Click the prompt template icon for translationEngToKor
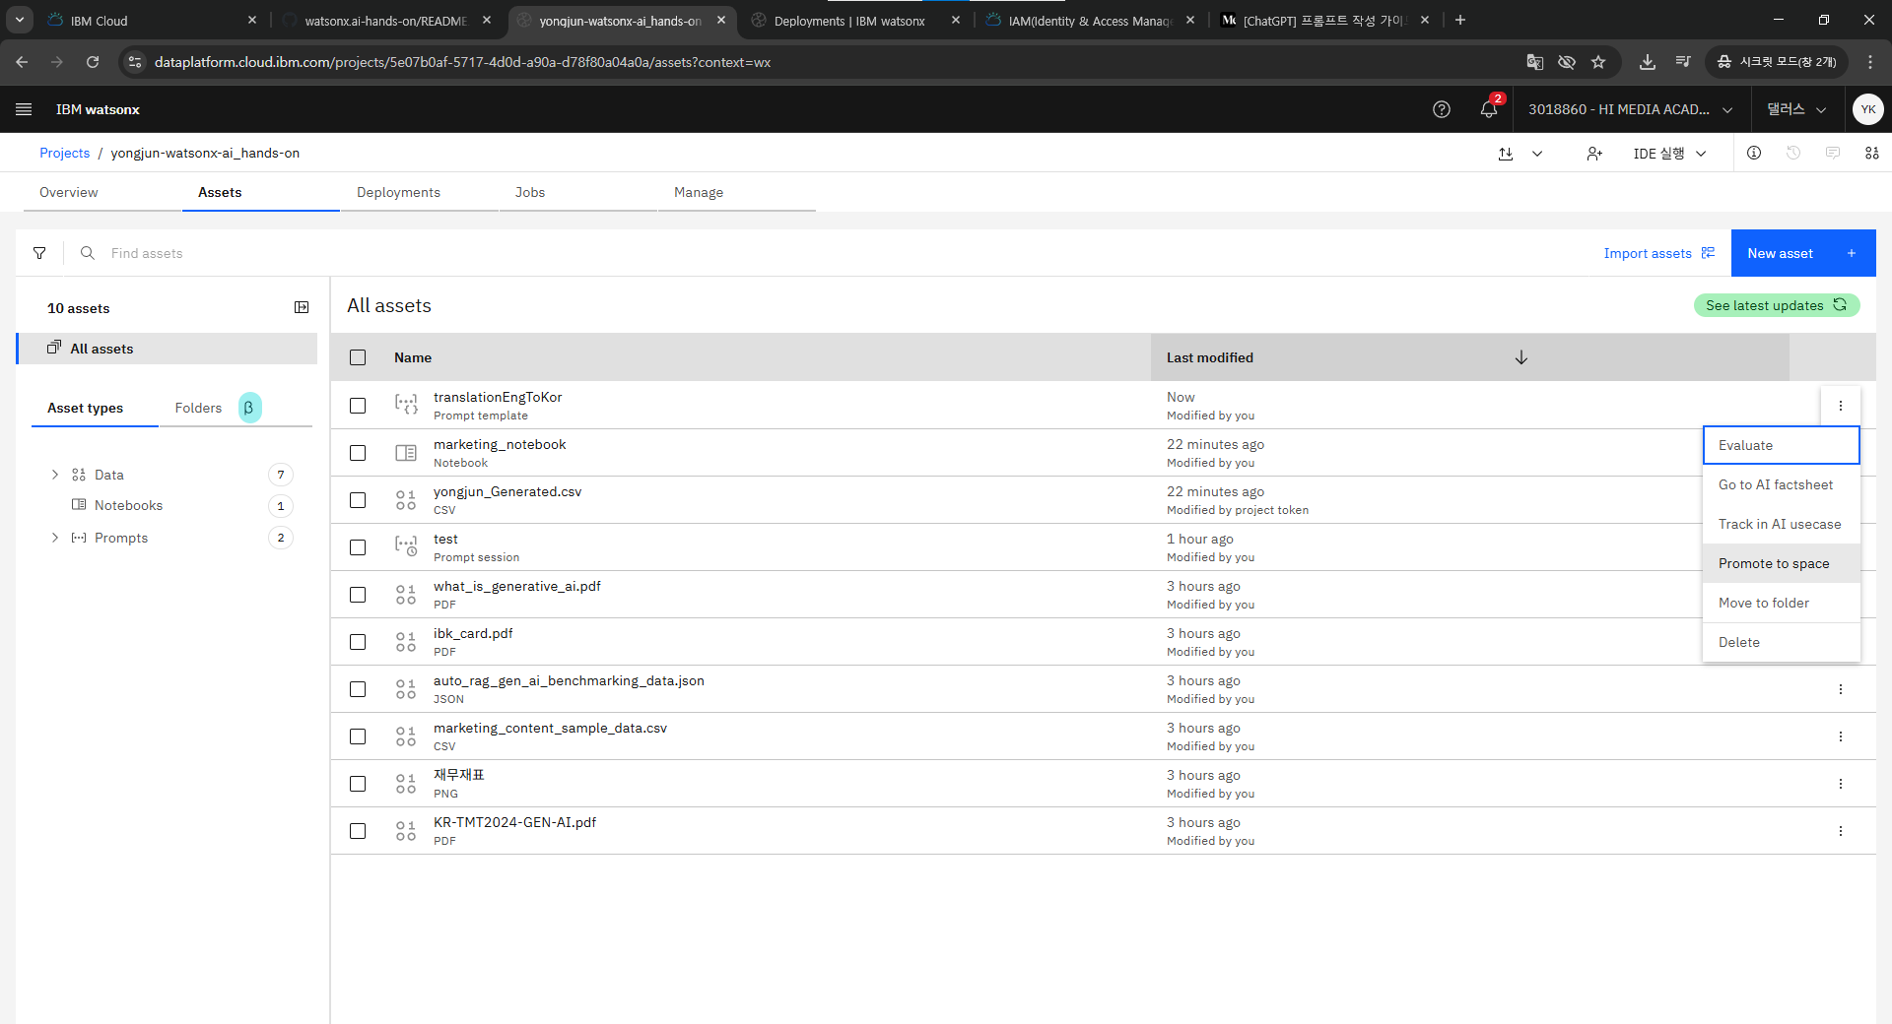1892x1024 pixels. coord(406,405)
